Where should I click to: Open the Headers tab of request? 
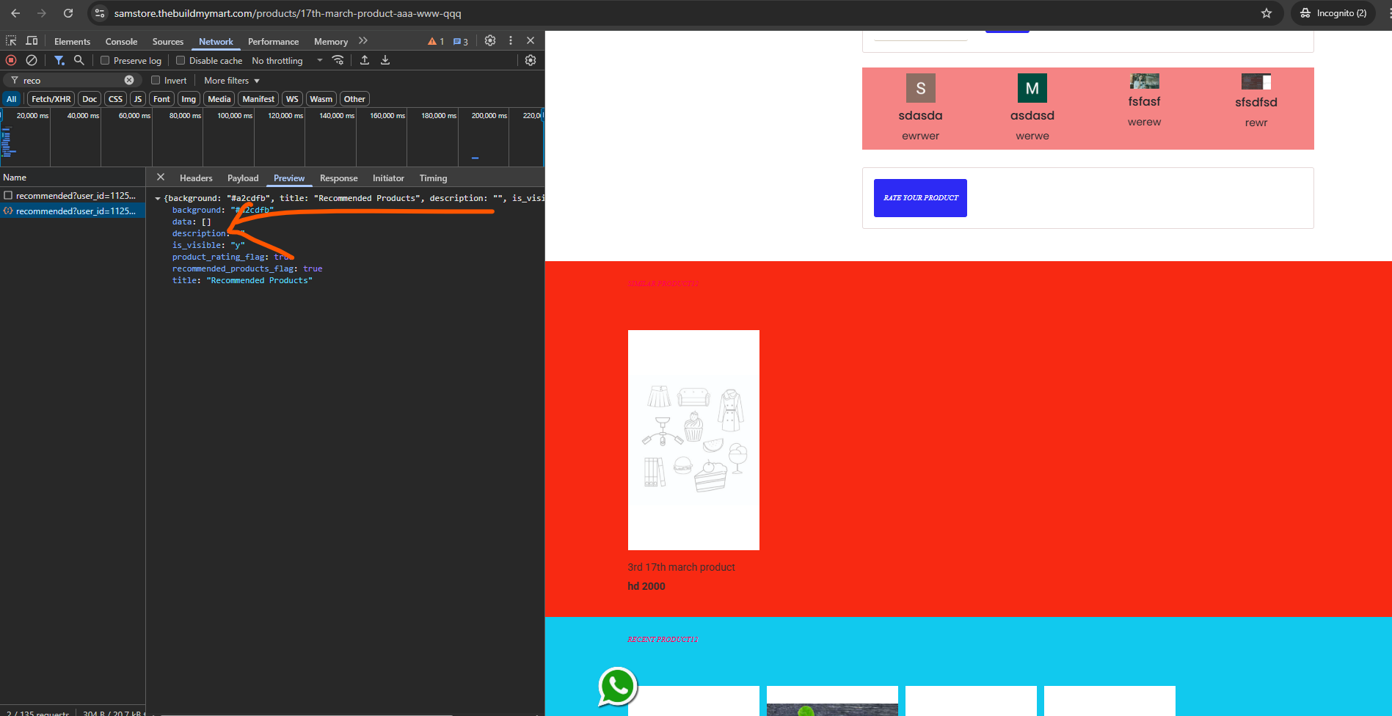[x=196, y=178]
